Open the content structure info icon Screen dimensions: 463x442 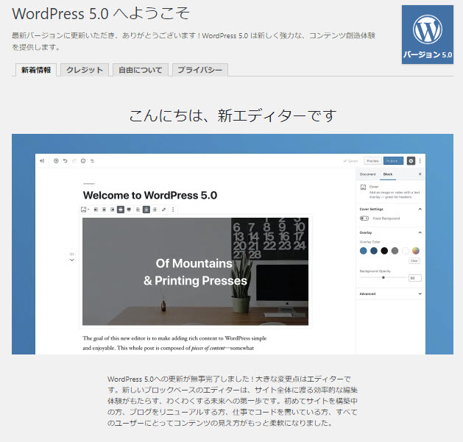click(x=83, y=161)
